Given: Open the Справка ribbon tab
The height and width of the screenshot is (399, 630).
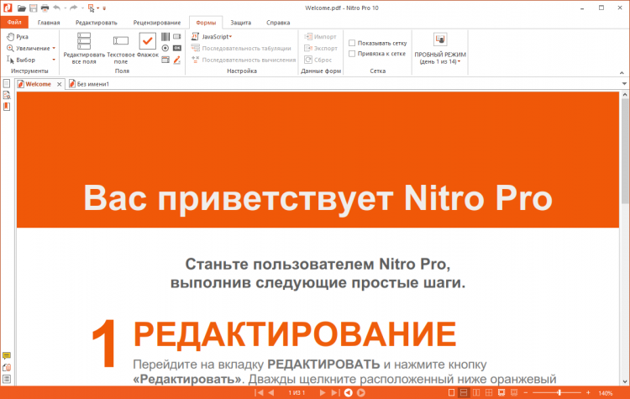Looking at the screenshot, I should (x=278, y=23).
